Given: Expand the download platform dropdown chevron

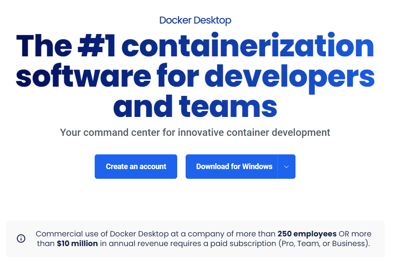Looking at the screenshot, I should pos(287,167).
